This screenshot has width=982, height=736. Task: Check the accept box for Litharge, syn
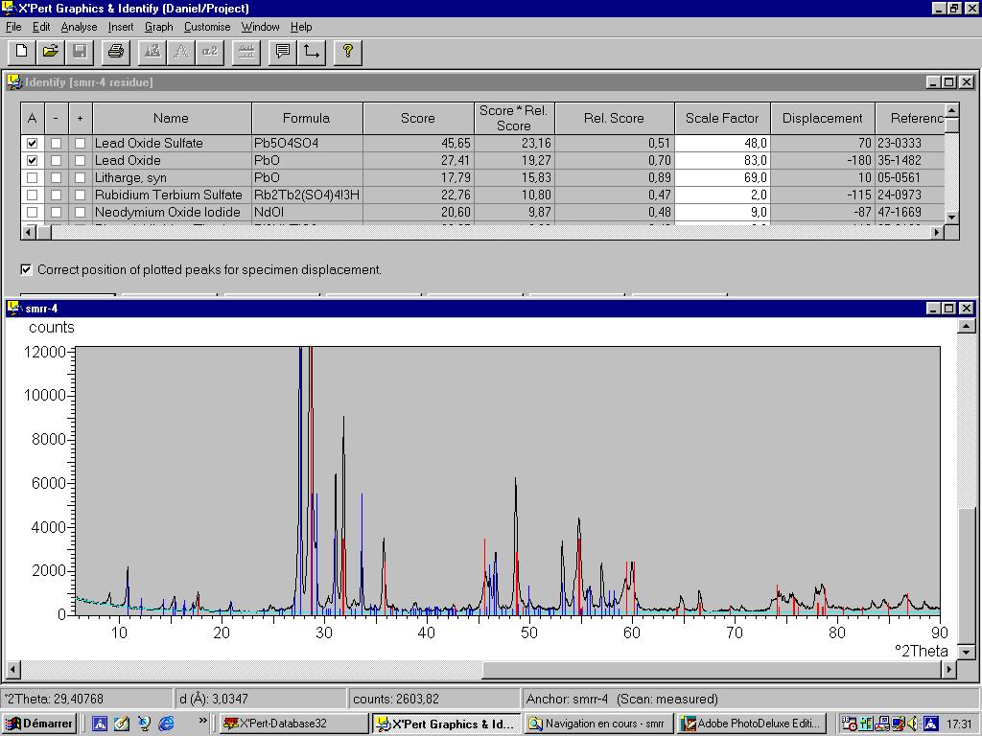33,178
